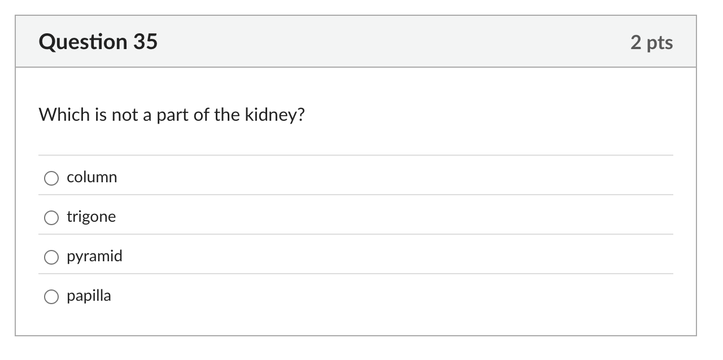The height and width of the screenshot is (360, 723).
Task: Click the 'column' answer label text
Action: 92,177
